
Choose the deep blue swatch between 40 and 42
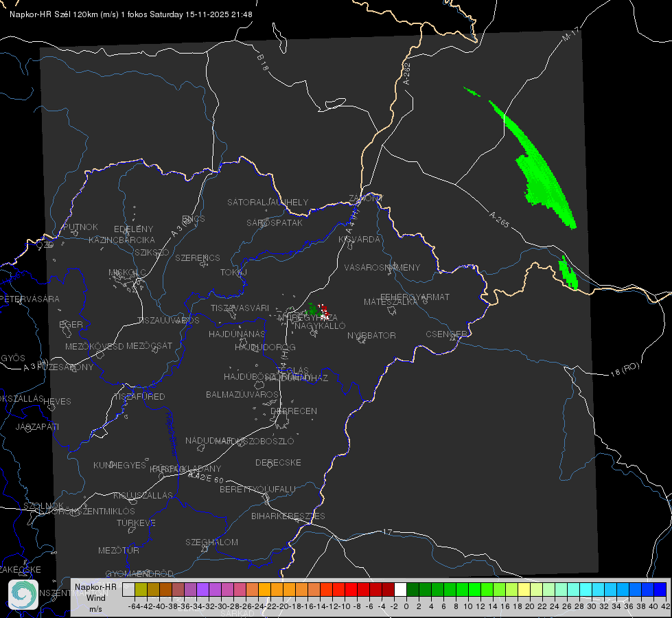point(660,590)
